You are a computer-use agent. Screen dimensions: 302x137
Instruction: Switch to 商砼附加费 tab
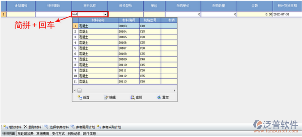pos(25,134)
